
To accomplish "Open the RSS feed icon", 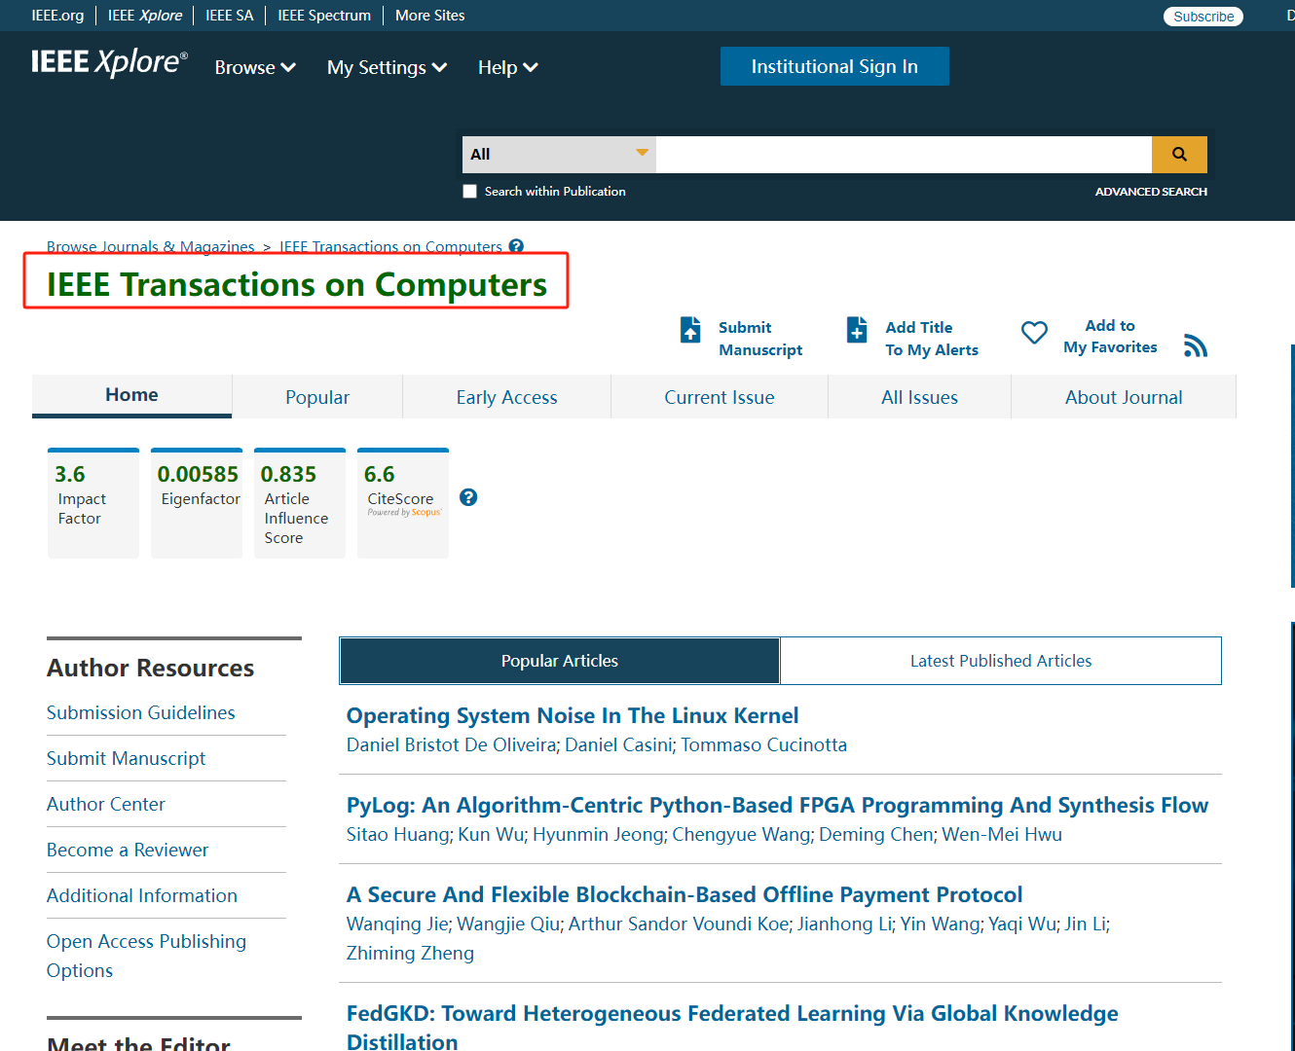I will (x=1196, y=345).
